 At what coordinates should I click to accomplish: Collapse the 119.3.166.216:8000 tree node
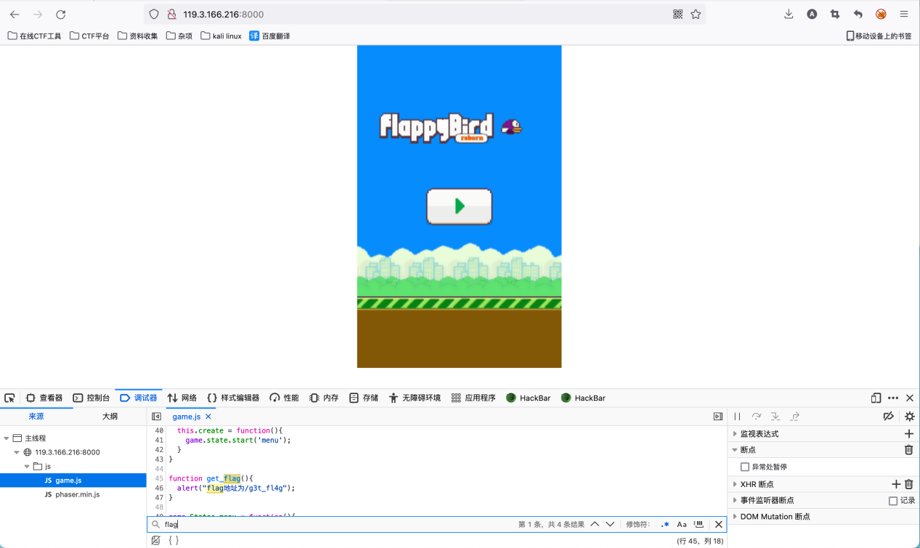pos(17,452)
